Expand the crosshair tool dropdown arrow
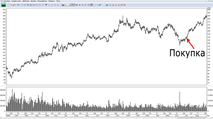The width and height of the screenshot is (213, 119). (x=74, y=5)
